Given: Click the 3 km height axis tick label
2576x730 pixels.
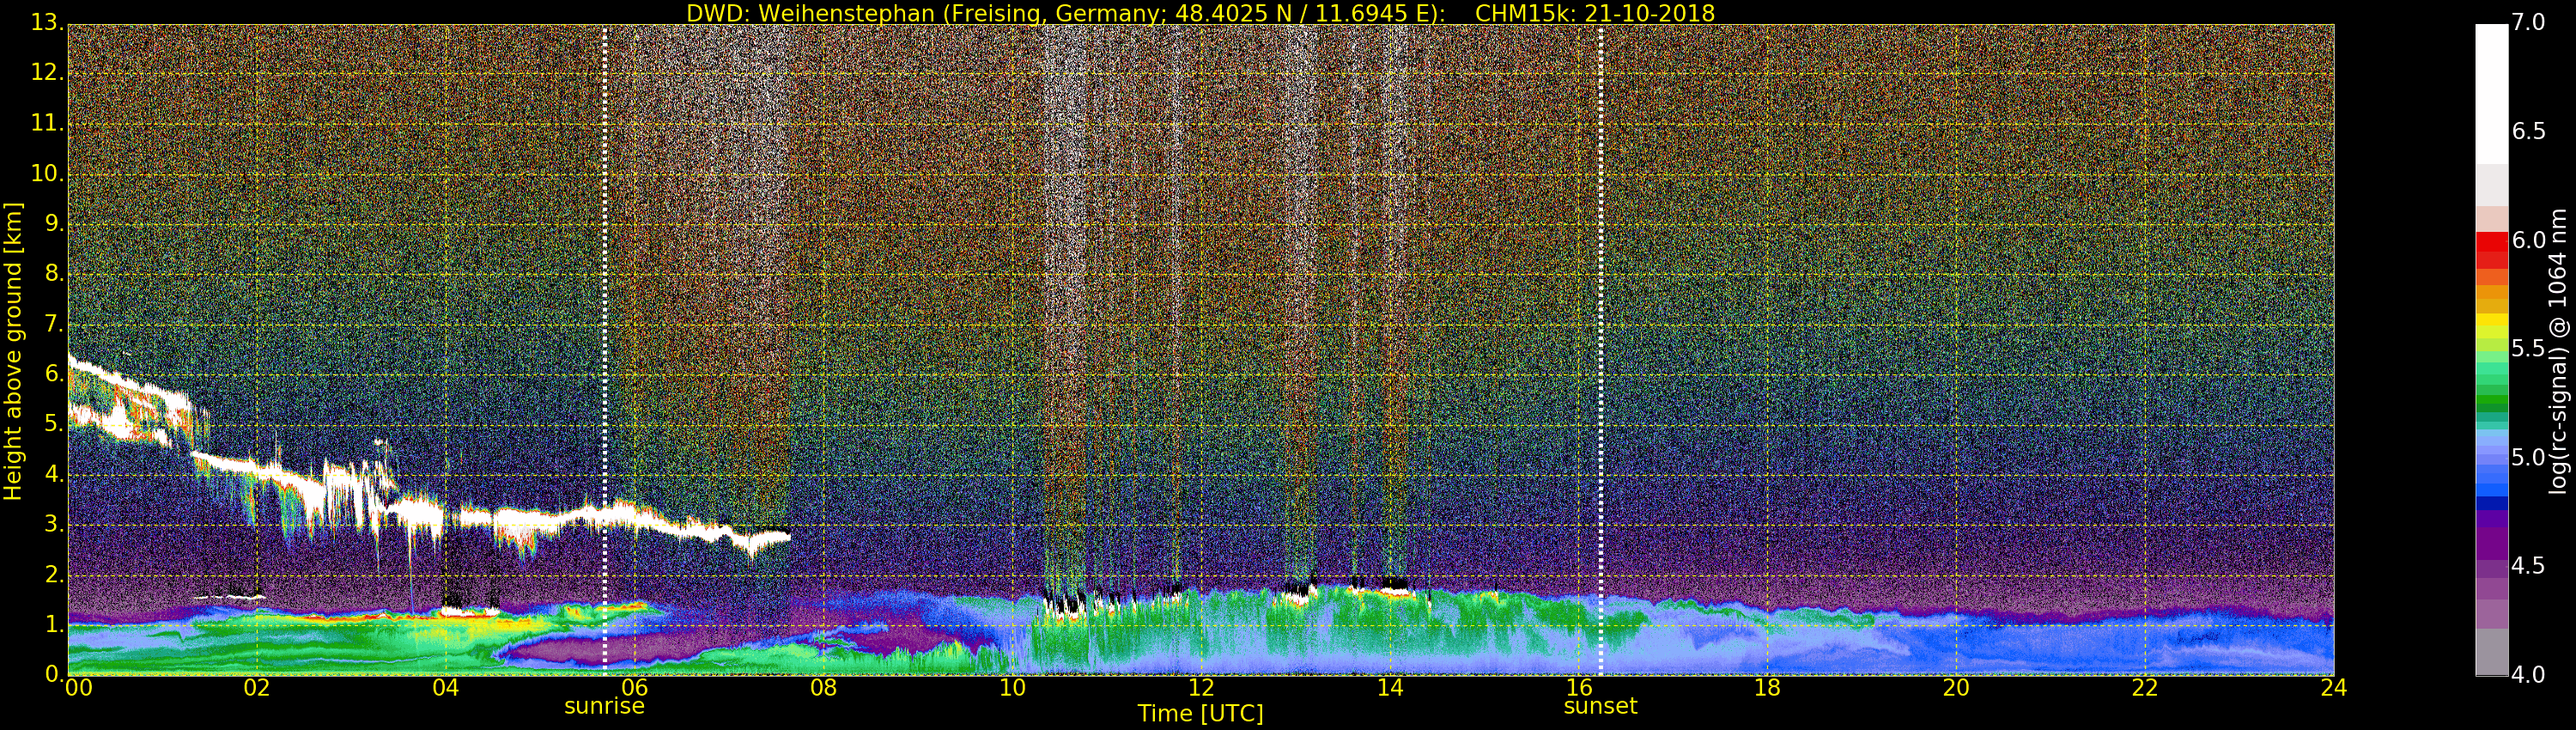Looking at the screenshot, I should click(54, 524).
